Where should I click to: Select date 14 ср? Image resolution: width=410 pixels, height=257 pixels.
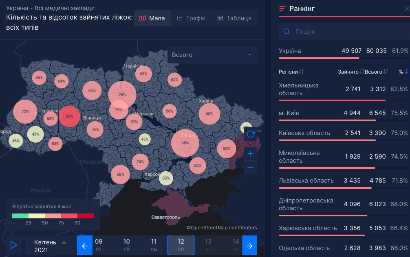236,245
